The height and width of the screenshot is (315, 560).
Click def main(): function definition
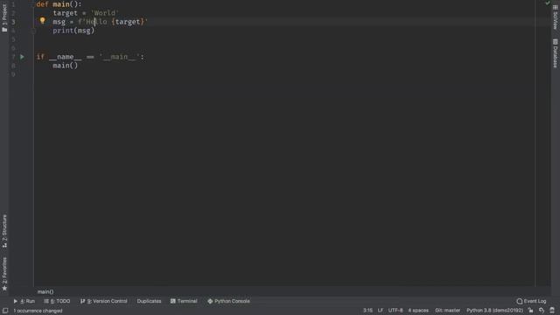(x=59, y=4)
